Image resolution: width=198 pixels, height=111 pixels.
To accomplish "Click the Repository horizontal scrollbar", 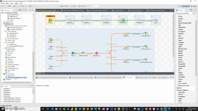I will pos(17,82).
